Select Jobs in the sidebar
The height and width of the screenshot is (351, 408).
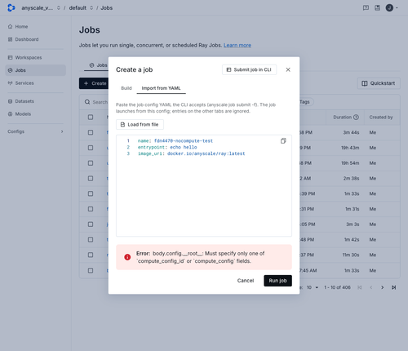(x=35, y=70)
